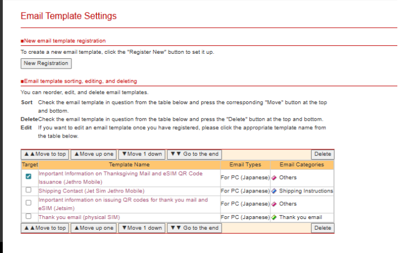Check the Shipping Contact template checkbox
The image size is (403, 253).
[28, 191]
